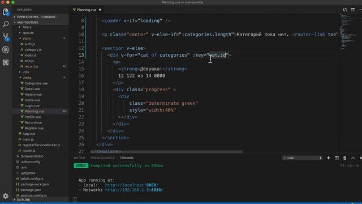Open .env file
The height and width of the screenshot is (204, 362).
[x=24, y=168]
